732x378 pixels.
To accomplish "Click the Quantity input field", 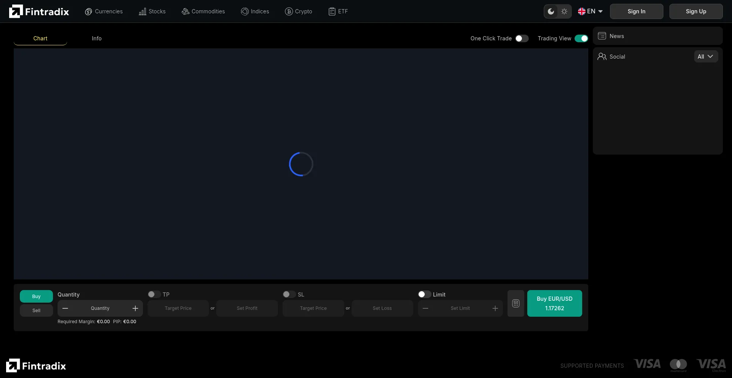I will (x=100, y=308).
